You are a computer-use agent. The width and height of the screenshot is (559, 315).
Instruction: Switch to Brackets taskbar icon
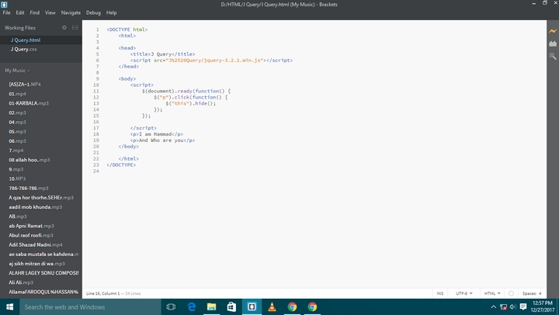[x=252, y=306]
